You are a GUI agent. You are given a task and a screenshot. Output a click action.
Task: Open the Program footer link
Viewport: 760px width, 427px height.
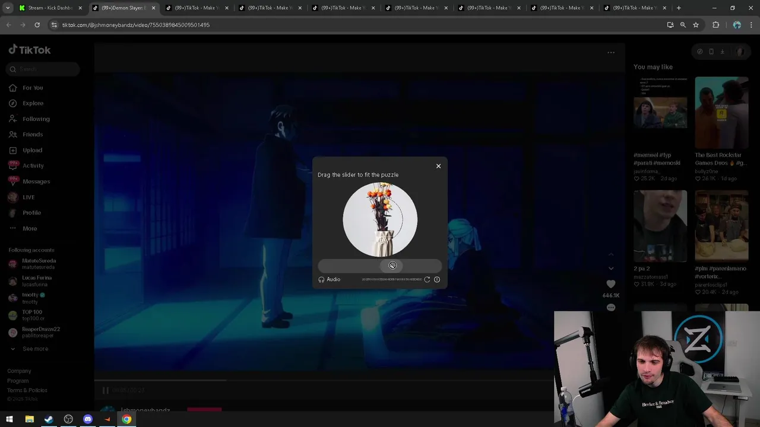pyautogui.click(x=18, y=381)
